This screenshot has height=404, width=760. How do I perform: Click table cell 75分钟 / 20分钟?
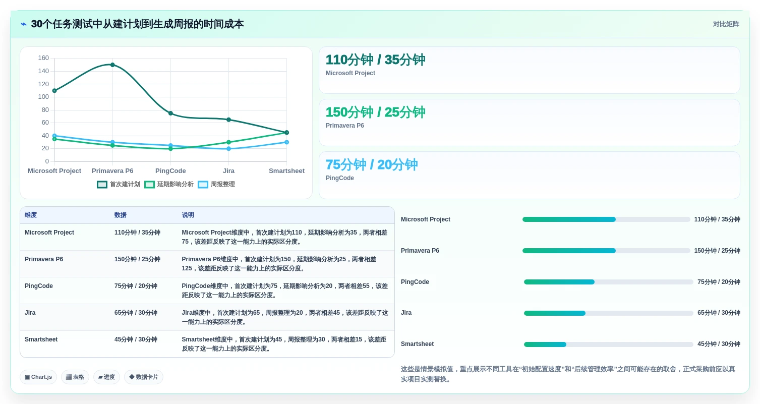[x=136, y=286]
